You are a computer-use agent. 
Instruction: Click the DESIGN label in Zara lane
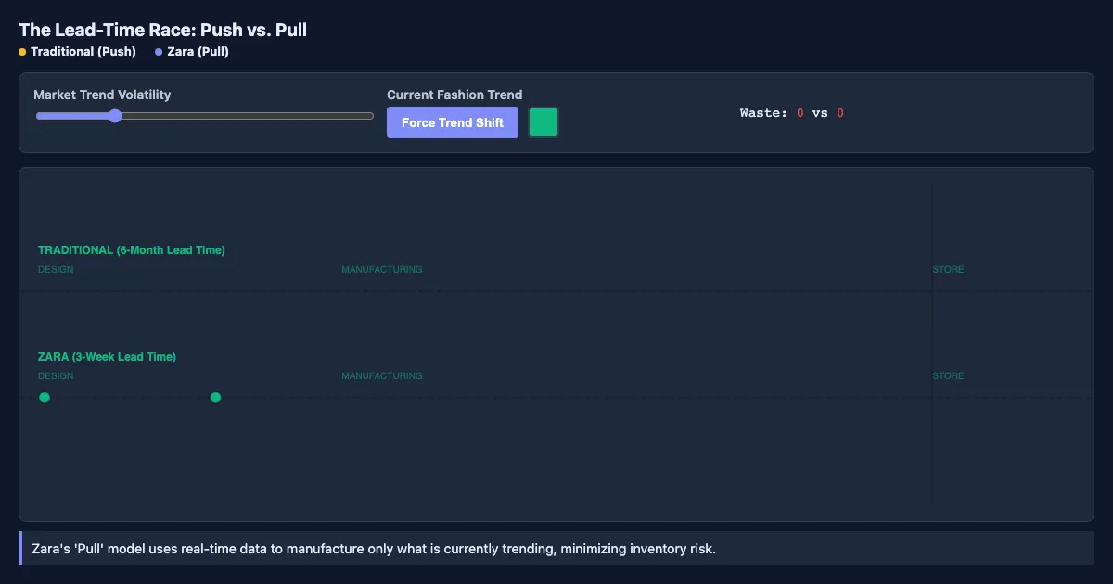click(56, 376)
